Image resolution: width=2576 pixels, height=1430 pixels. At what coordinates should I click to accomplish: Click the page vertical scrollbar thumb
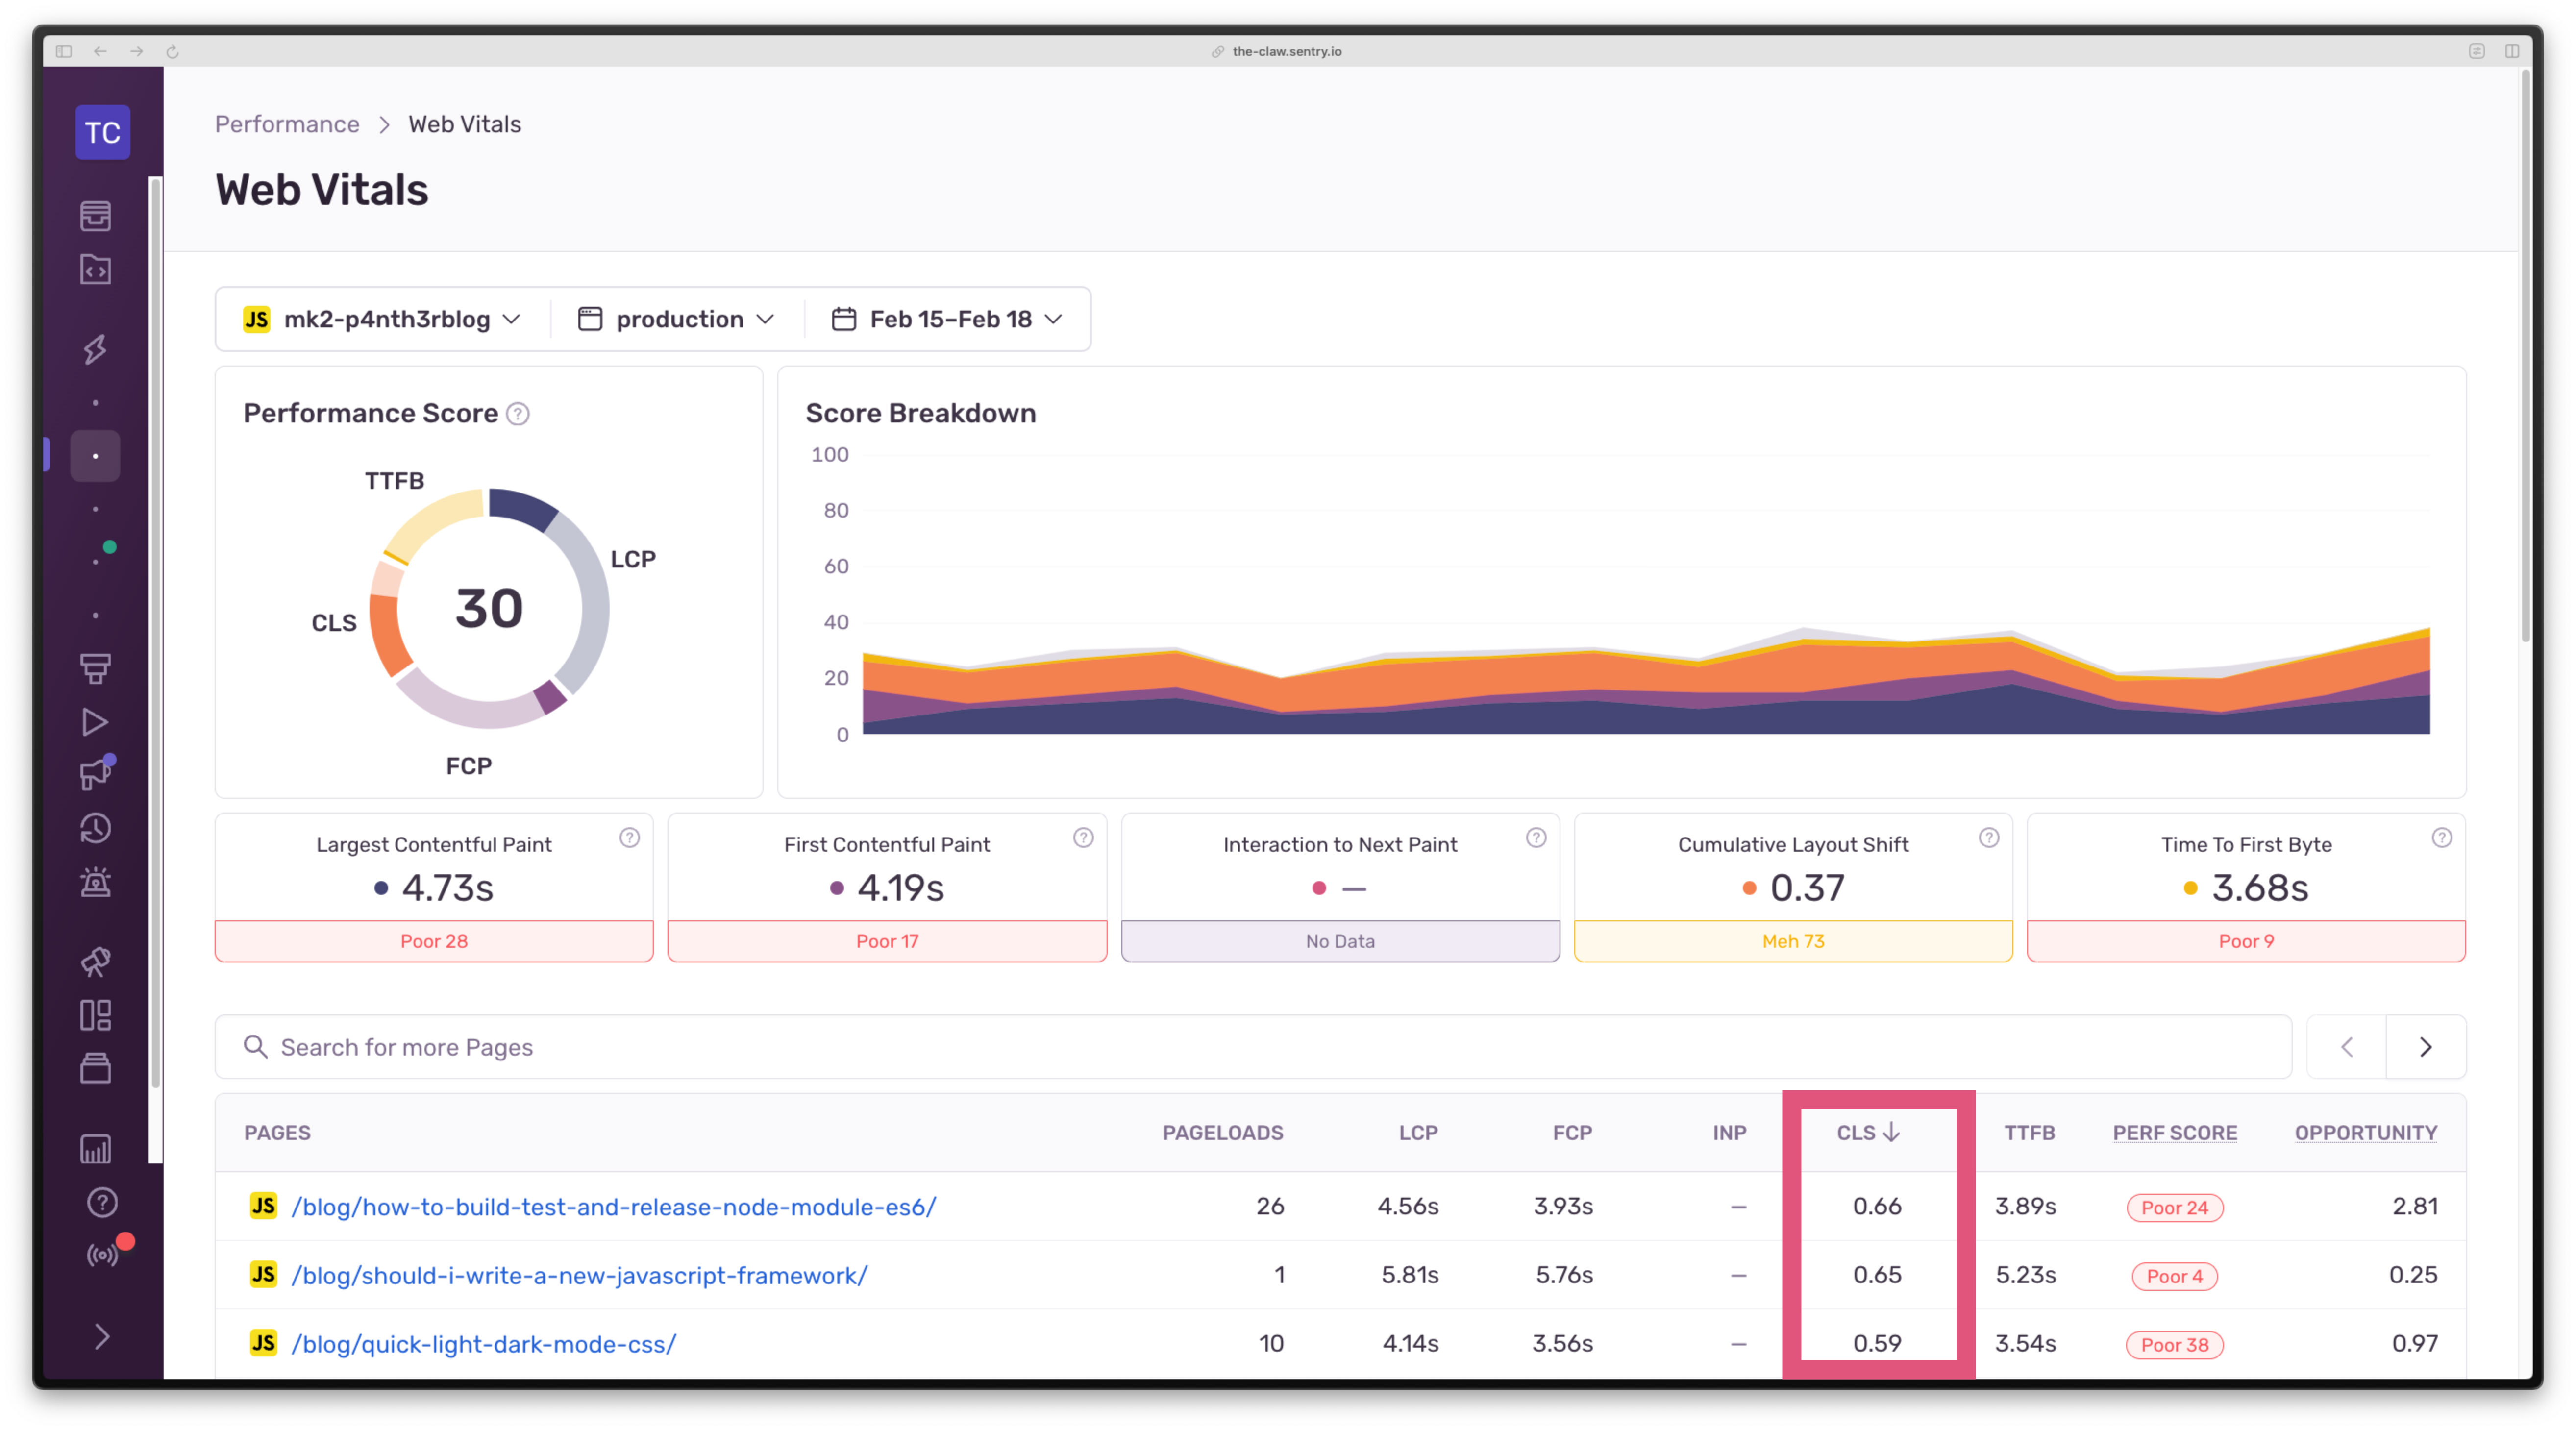[2525, 356]
